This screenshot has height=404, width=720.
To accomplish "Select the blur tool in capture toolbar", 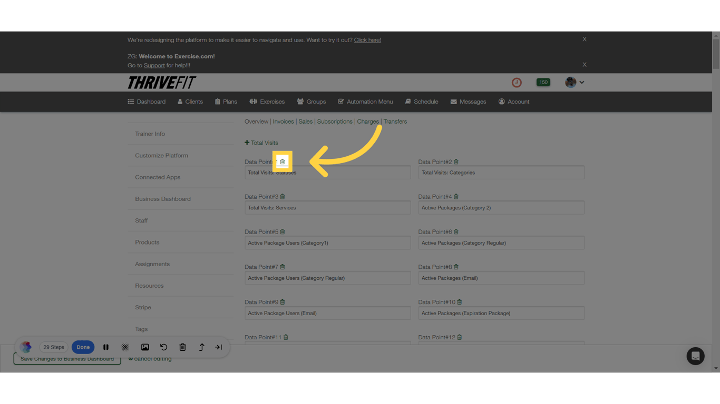I will [125, 347].
